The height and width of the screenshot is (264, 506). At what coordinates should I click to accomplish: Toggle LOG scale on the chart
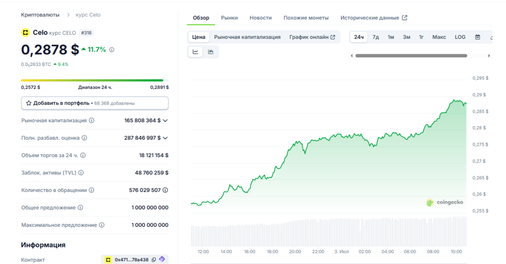coord(460,37)
